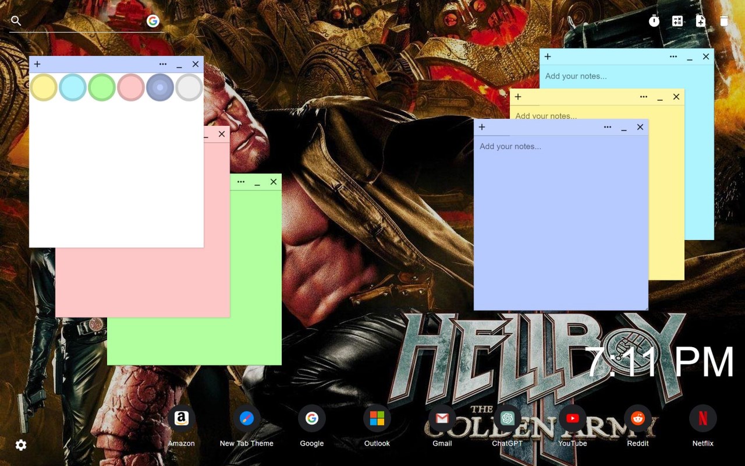Click plus on the purple note
The image size is (745, 466).
[482, 127]
